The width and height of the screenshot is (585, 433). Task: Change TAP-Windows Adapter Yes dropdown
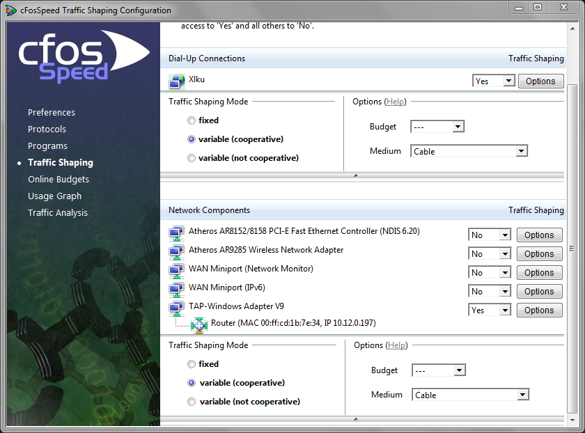(490, 309)
